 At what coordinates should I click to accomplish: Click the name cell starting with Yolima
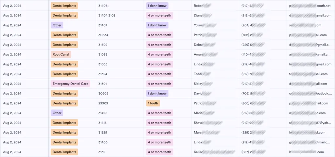click(x=215, y=25)
